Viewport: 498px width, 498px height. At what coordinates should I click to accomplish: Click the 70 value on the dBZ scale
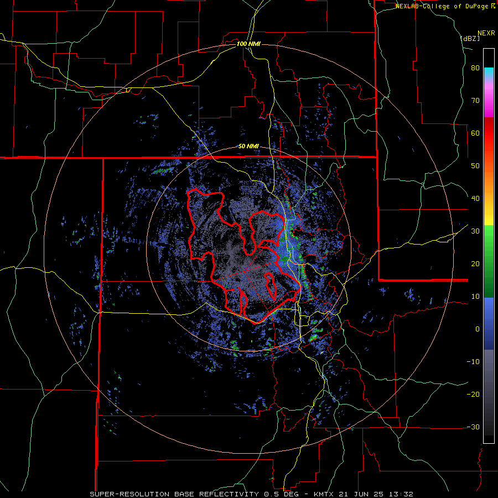click(x=475, y=101)
